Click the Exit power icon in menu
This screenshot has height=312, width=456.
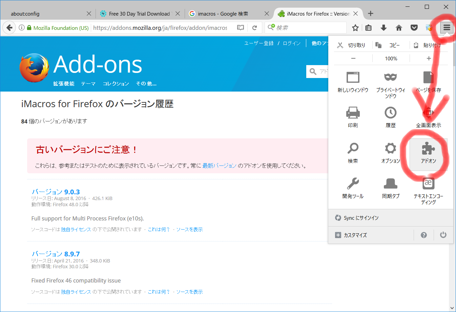(x=443, y=235)
